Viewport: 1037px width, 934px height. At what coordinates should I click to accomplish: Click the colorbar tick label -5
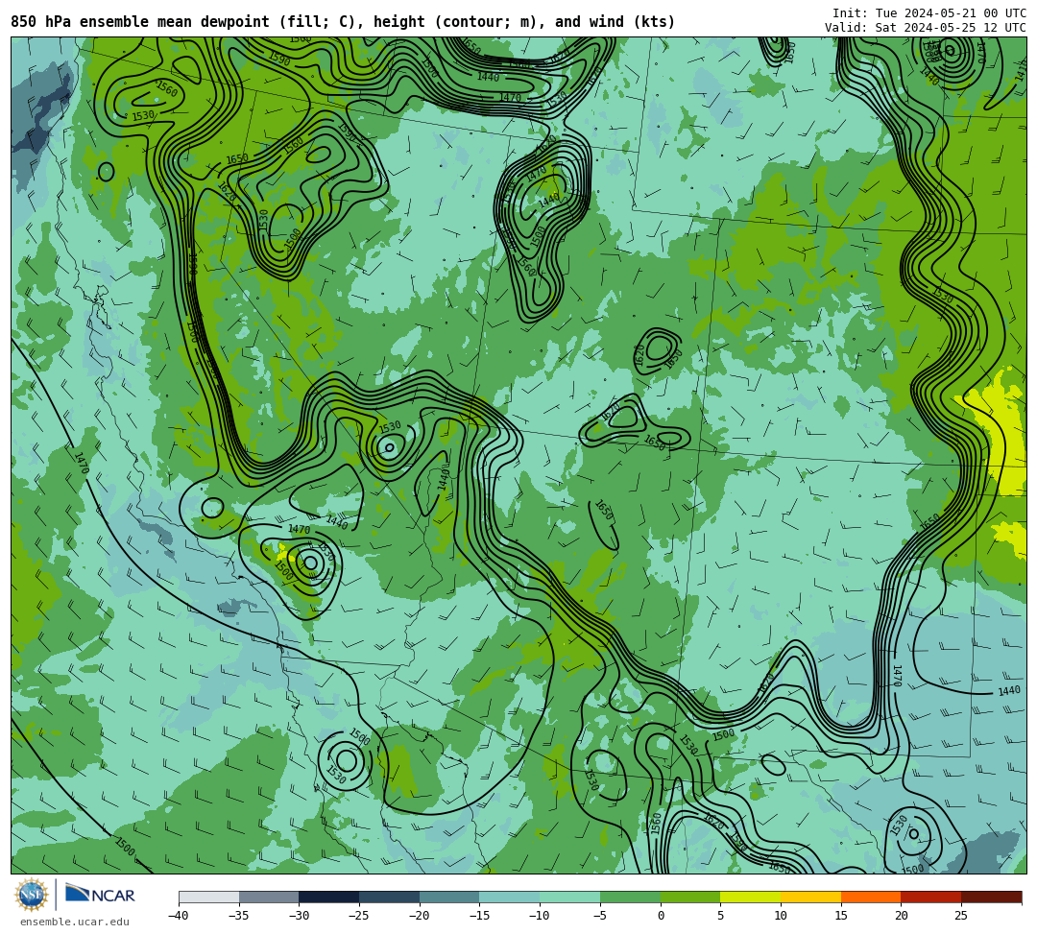[x=600, y=916]
